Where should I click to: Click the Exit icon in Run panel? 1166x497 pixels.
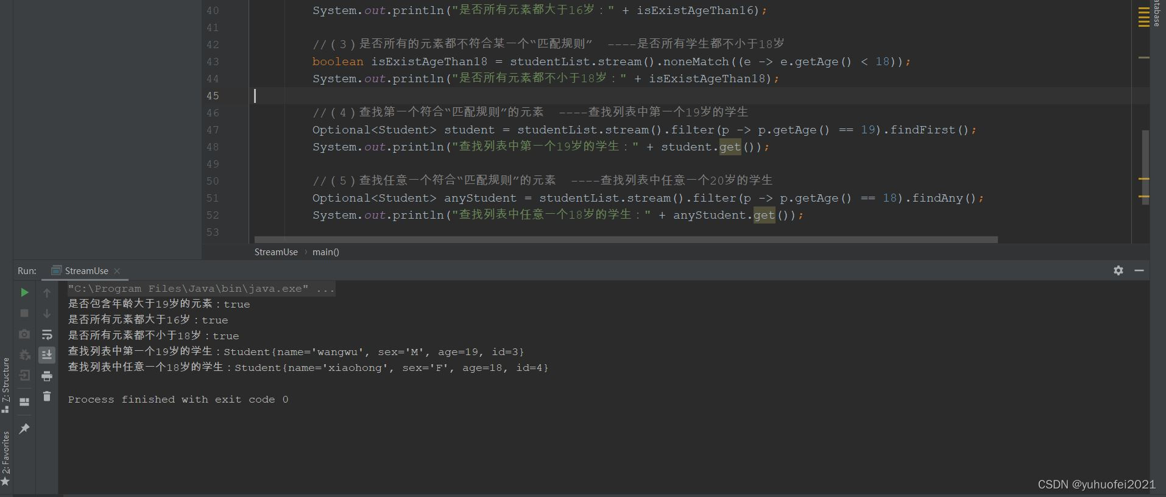24,375
